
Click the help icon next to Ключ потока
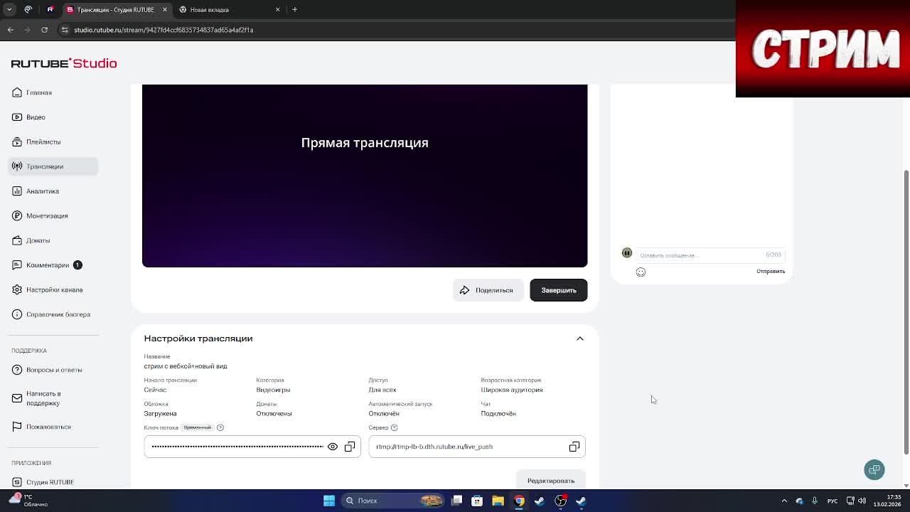click(x=220, y=427)
